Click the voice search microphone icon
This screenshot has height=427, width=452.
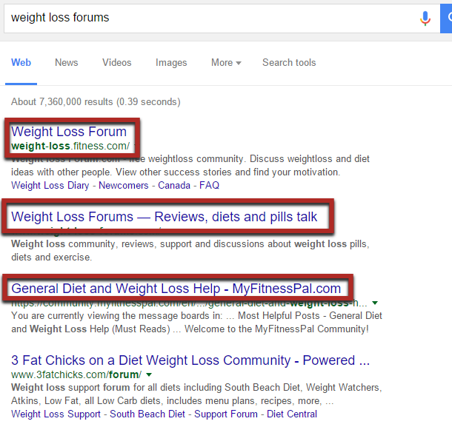pos(425,19)
